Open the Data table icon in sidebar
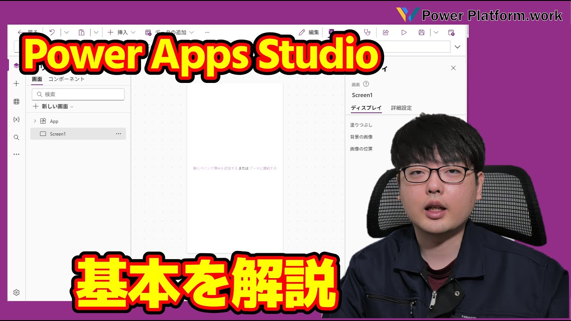Image resolution: width=571 pixels, height=321 pixels. tap(17, 102)
